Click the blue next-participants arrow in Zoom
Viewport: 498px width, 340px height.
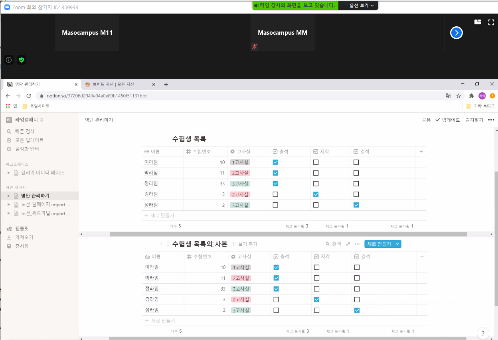[456, 33]
